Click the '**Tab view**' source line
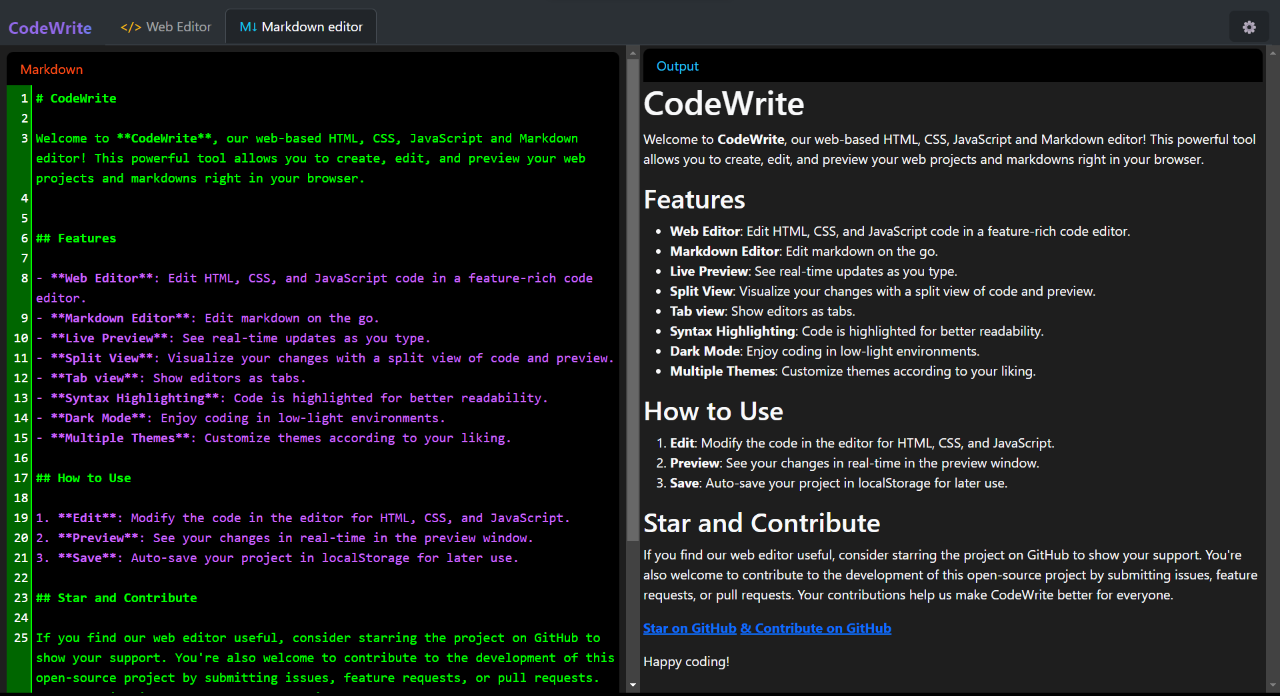This screenshot has height=696, width=1280. pos(171,378)
